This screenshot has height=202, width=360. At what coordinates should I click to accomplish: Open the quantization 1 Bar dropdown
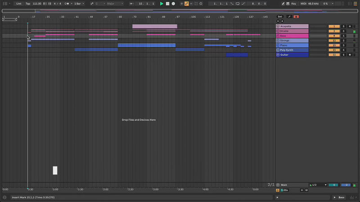tap(79, 4)
